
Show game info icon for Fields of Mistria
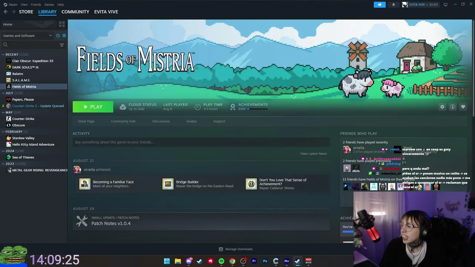point(453,107)
